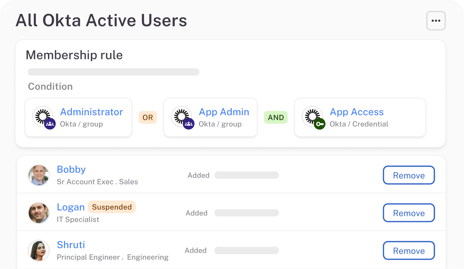Click the Administrator group badge icon
Image resolution: width=464 pixels, height=269 pixels.
[x=49, y=124]
